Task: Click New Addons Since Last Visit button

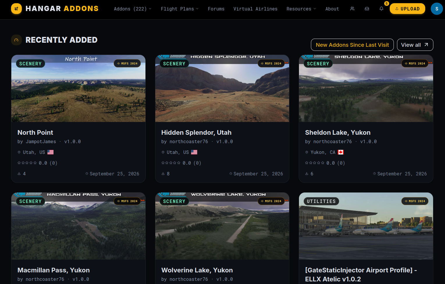Action: tap(352, 45)
